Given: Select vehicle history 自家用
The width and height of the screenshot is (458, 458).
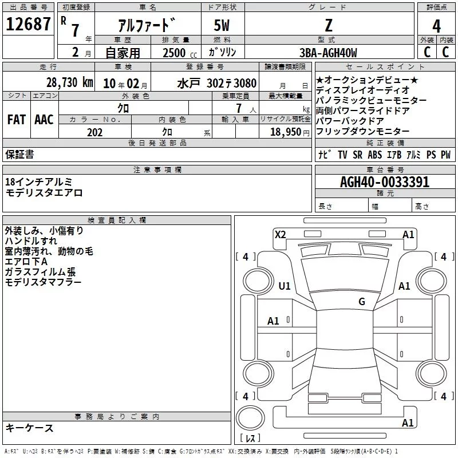Looking at the screenshot, I should tap(123, 53).
